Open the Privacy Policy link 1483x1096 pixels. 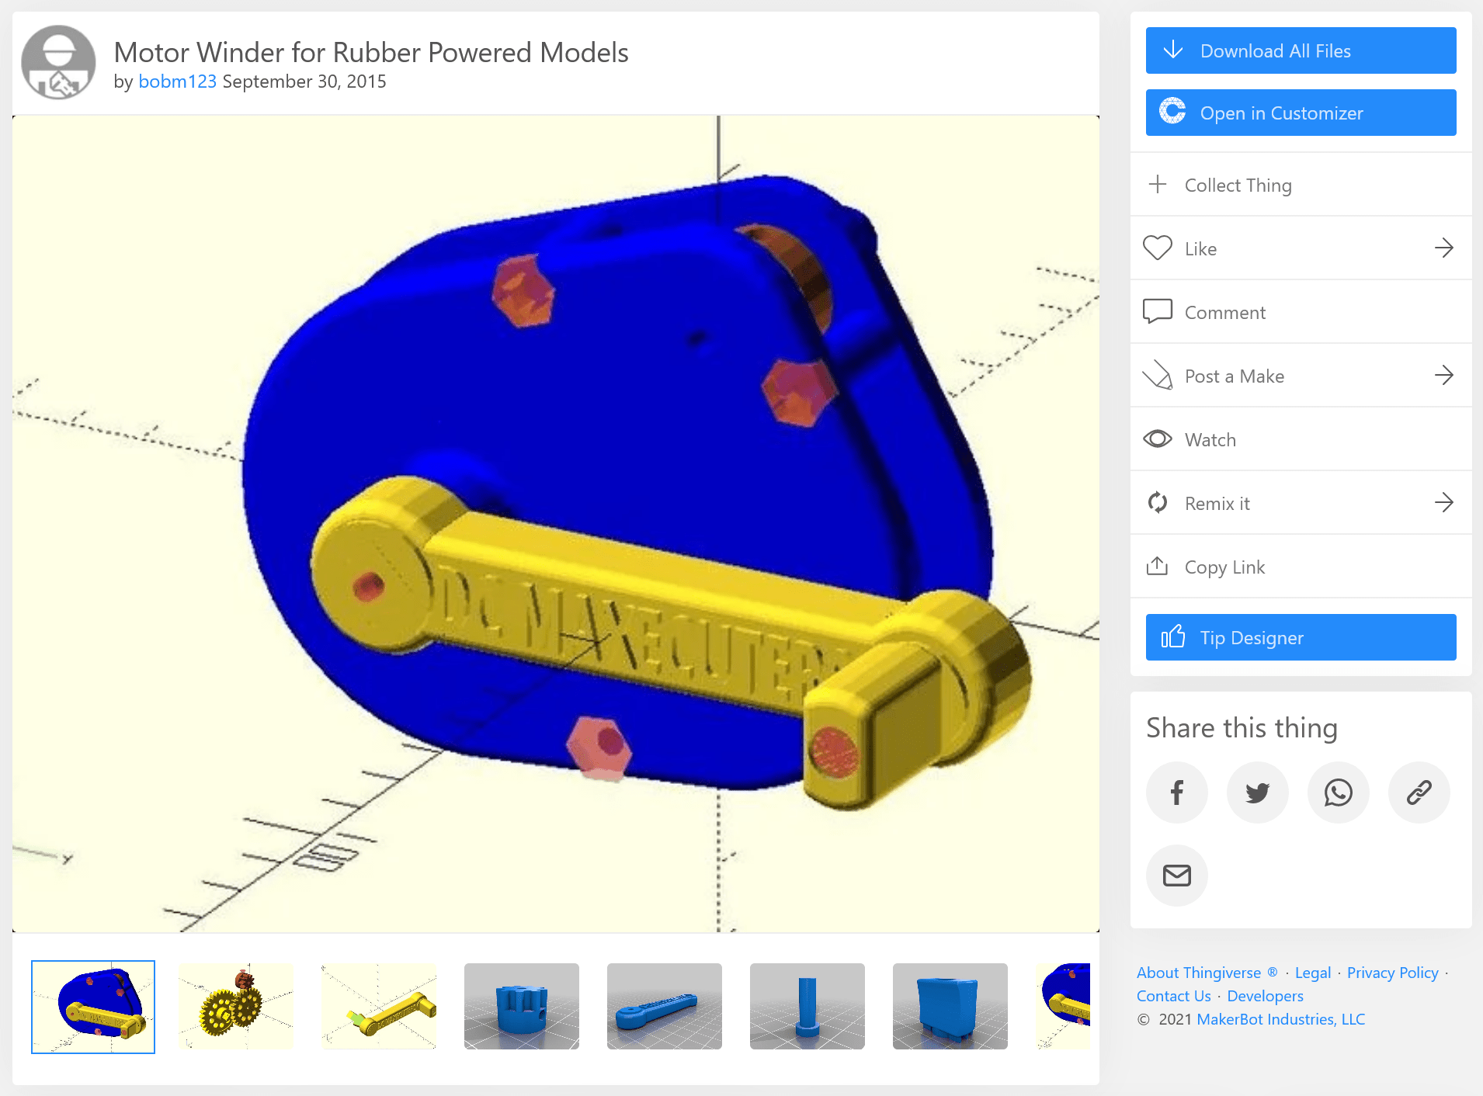click(x=1393, y=973)
